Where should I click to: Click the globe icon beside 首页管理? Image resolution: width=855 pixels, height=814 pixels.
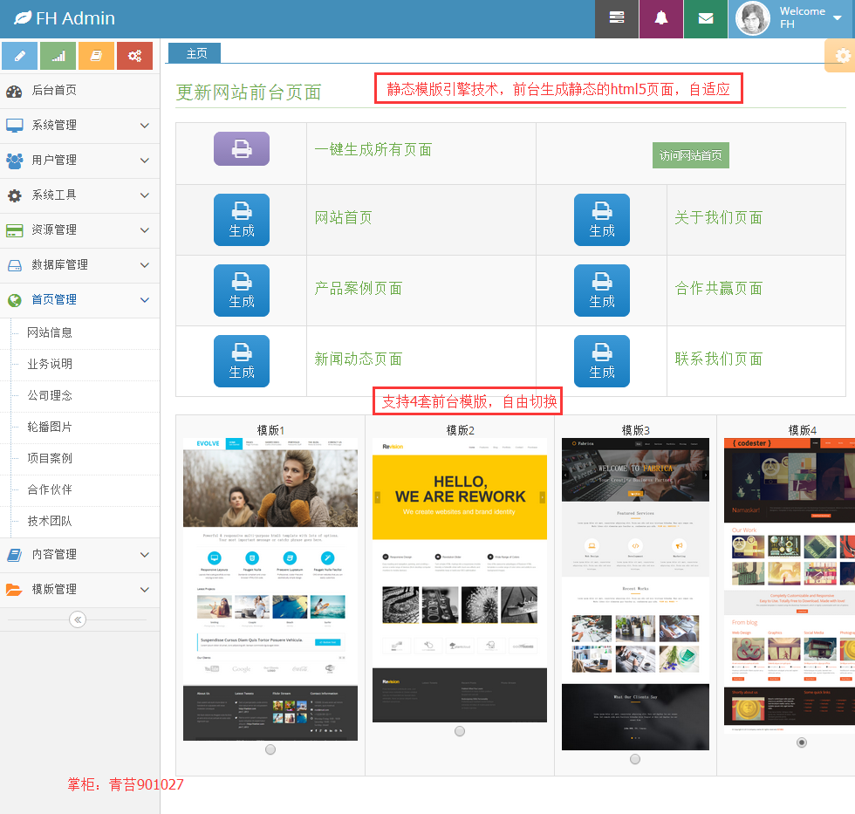click(14, 300)
